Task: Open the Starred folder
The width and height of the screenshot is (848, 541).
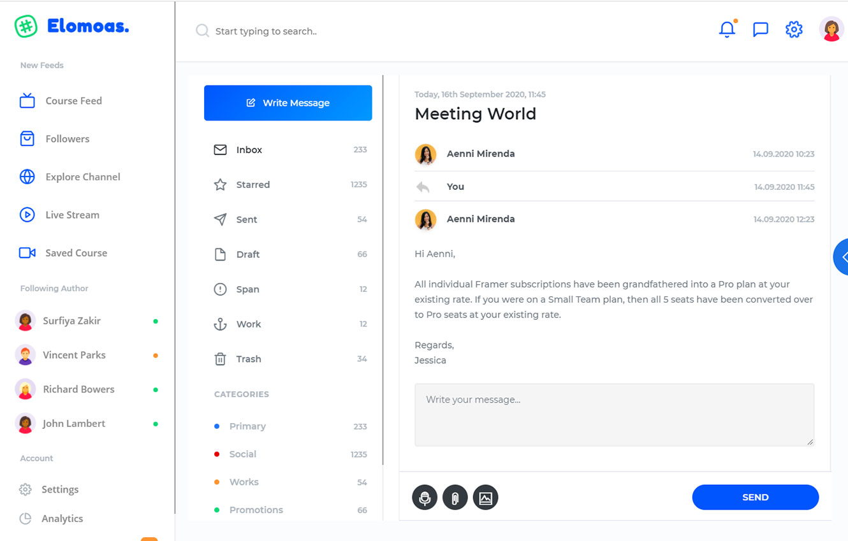Action: point(252,185)
